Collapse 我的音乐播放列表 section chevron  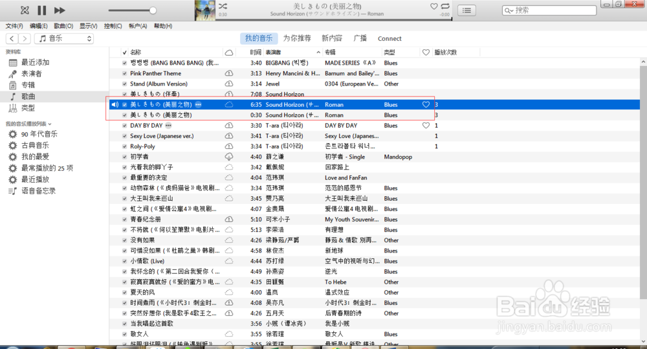tap(50, 124)
